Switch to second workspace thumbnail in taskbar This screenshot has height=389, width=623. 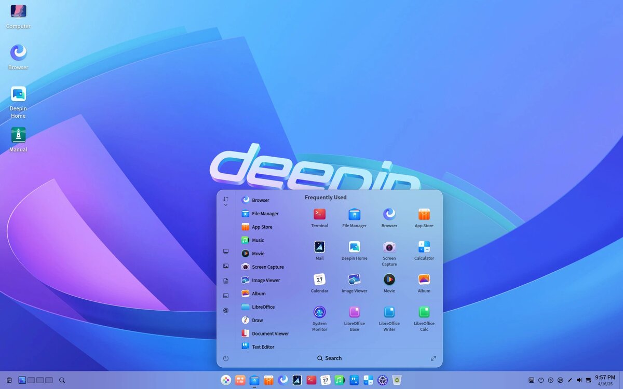pos(31,380)
